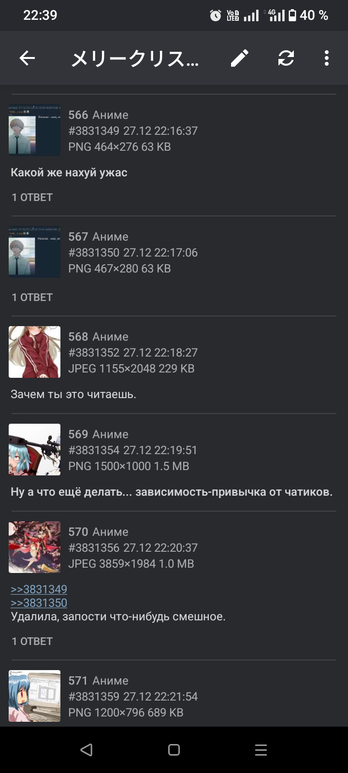
Task: Open thumbnail image of post 570
Action: [35, 547]
